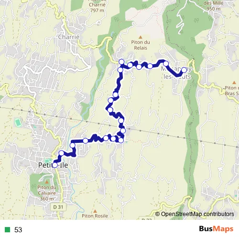
Task: Click the Piton du Calvaire 360 m label
Action: coord(47,193)
